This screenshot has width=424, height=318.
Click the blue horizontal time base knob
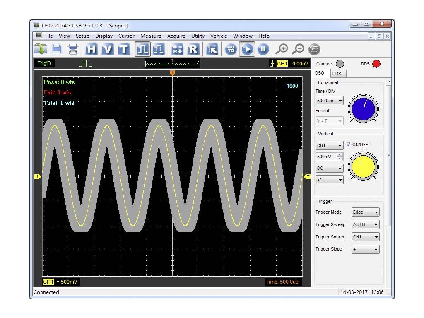click(x=363, y=109)
